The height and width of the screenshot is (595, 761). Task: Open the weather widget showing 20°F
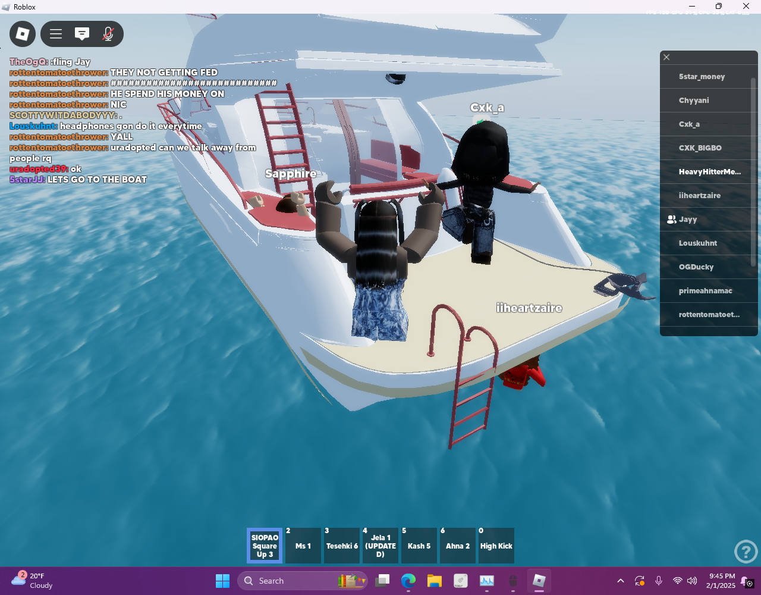33,581
